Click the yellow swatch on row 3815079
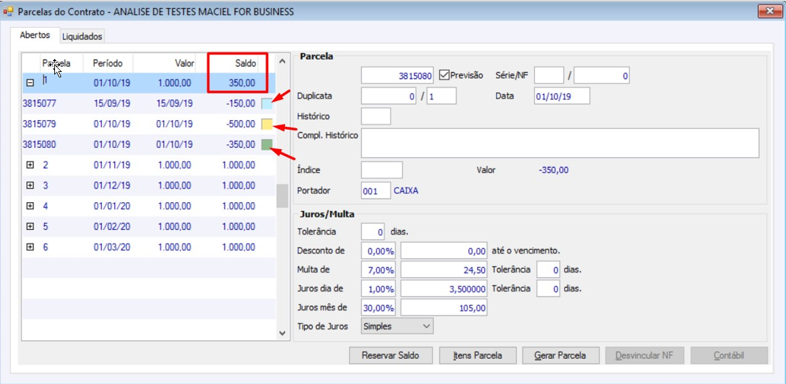This screenshot has height=384, width=786. pyautogui.click(x=267, y=124)
